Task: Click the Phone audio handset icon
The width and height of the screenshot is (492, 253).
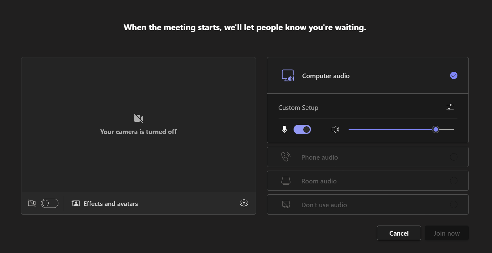Action: [x=286, y=157]
